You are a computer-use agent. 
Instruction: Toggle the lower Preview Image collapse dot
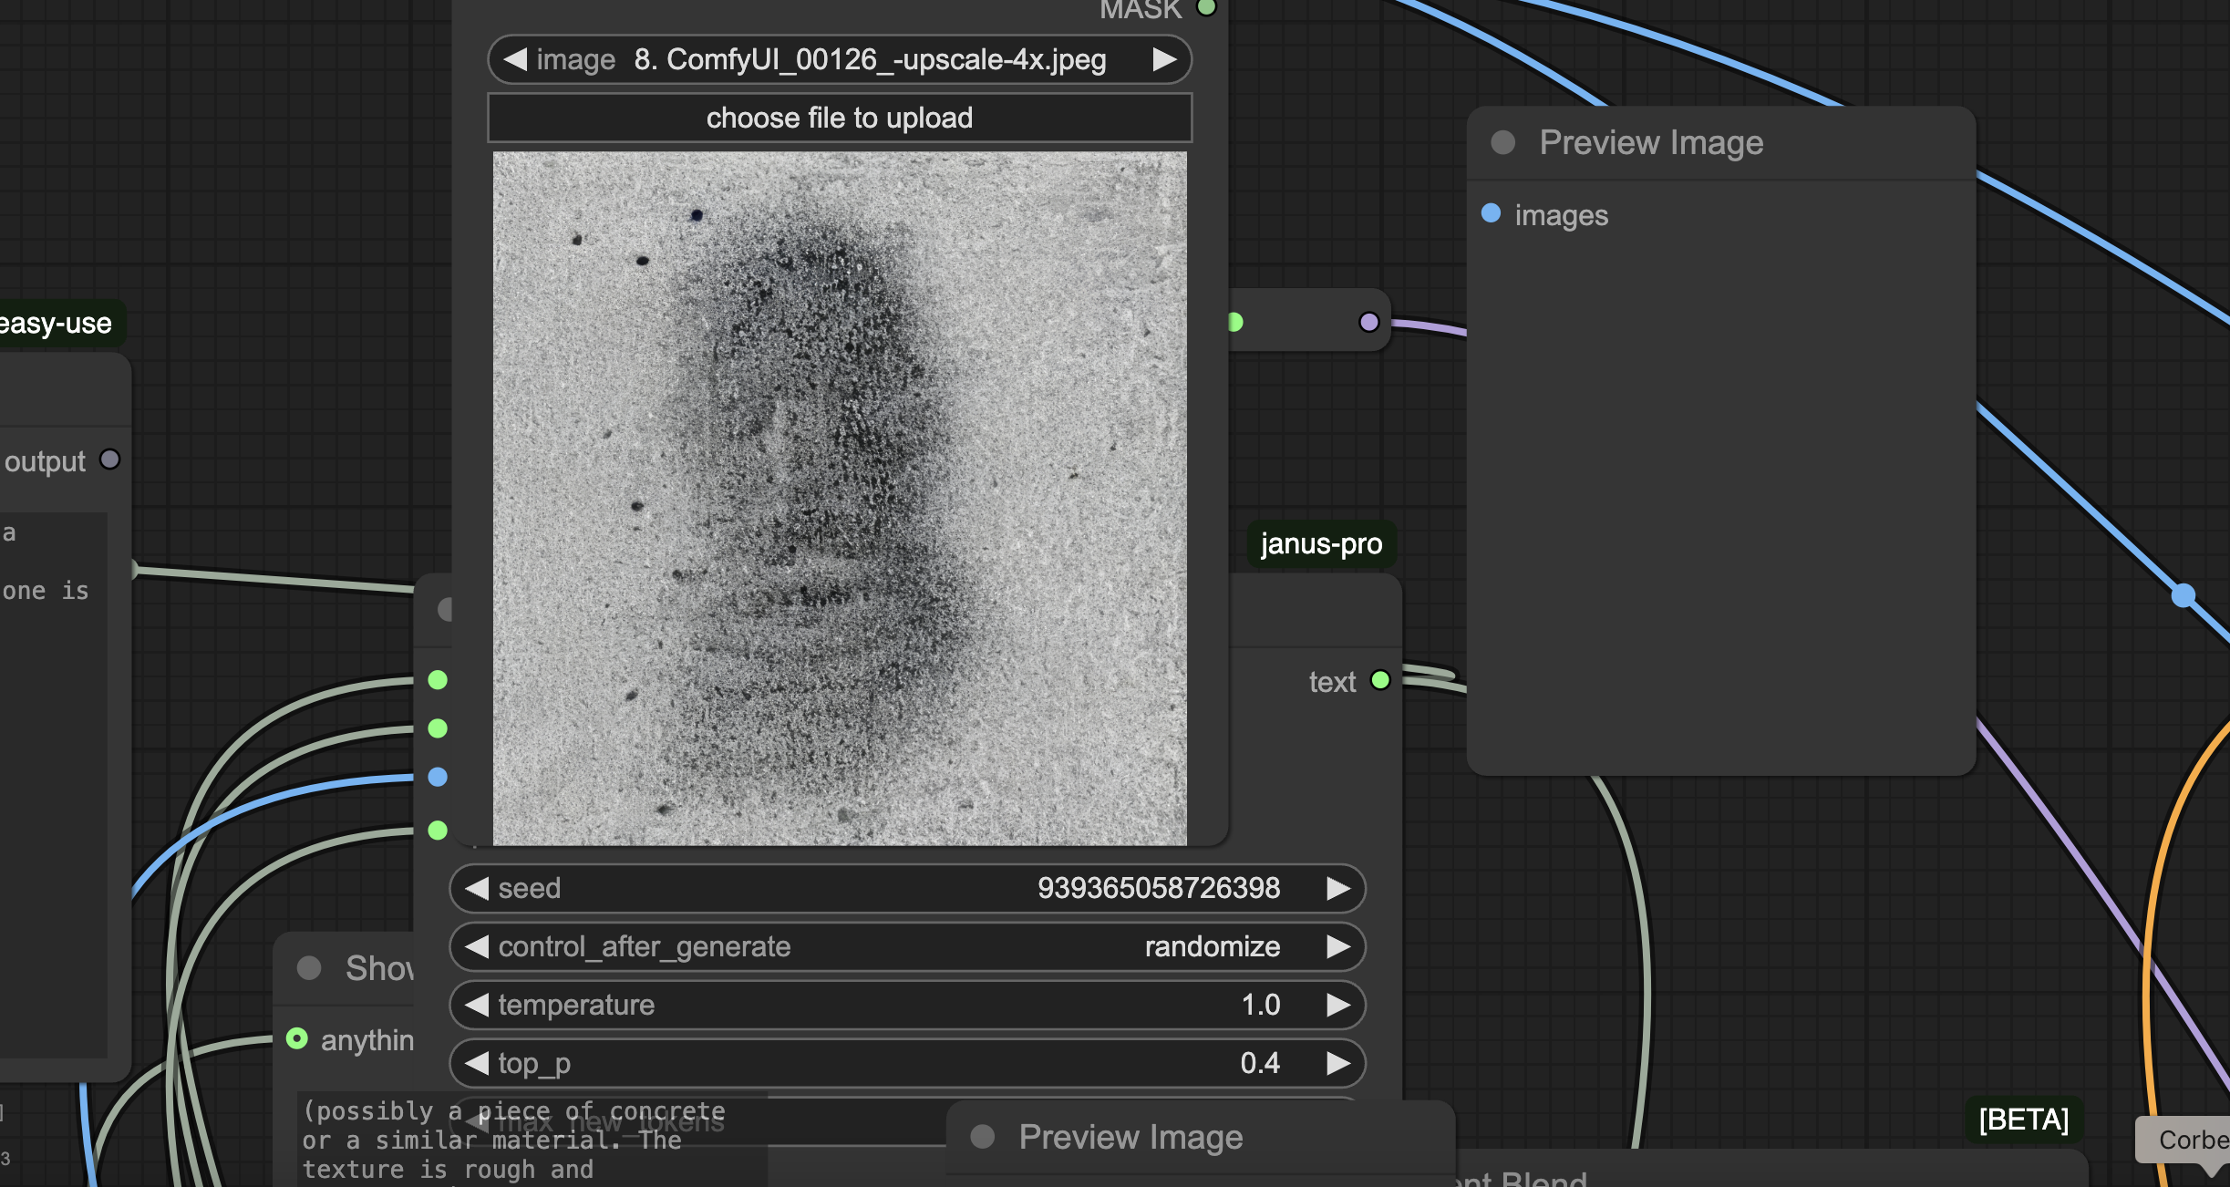[x=982, y=1136]
